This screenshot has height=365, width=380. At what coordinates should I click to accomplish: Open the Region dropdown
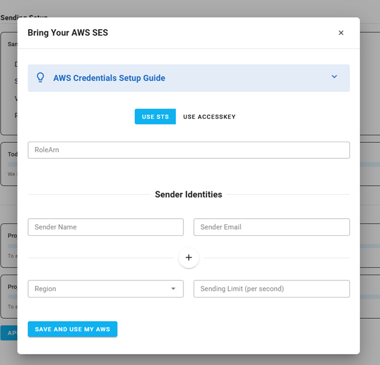point(105,288)
